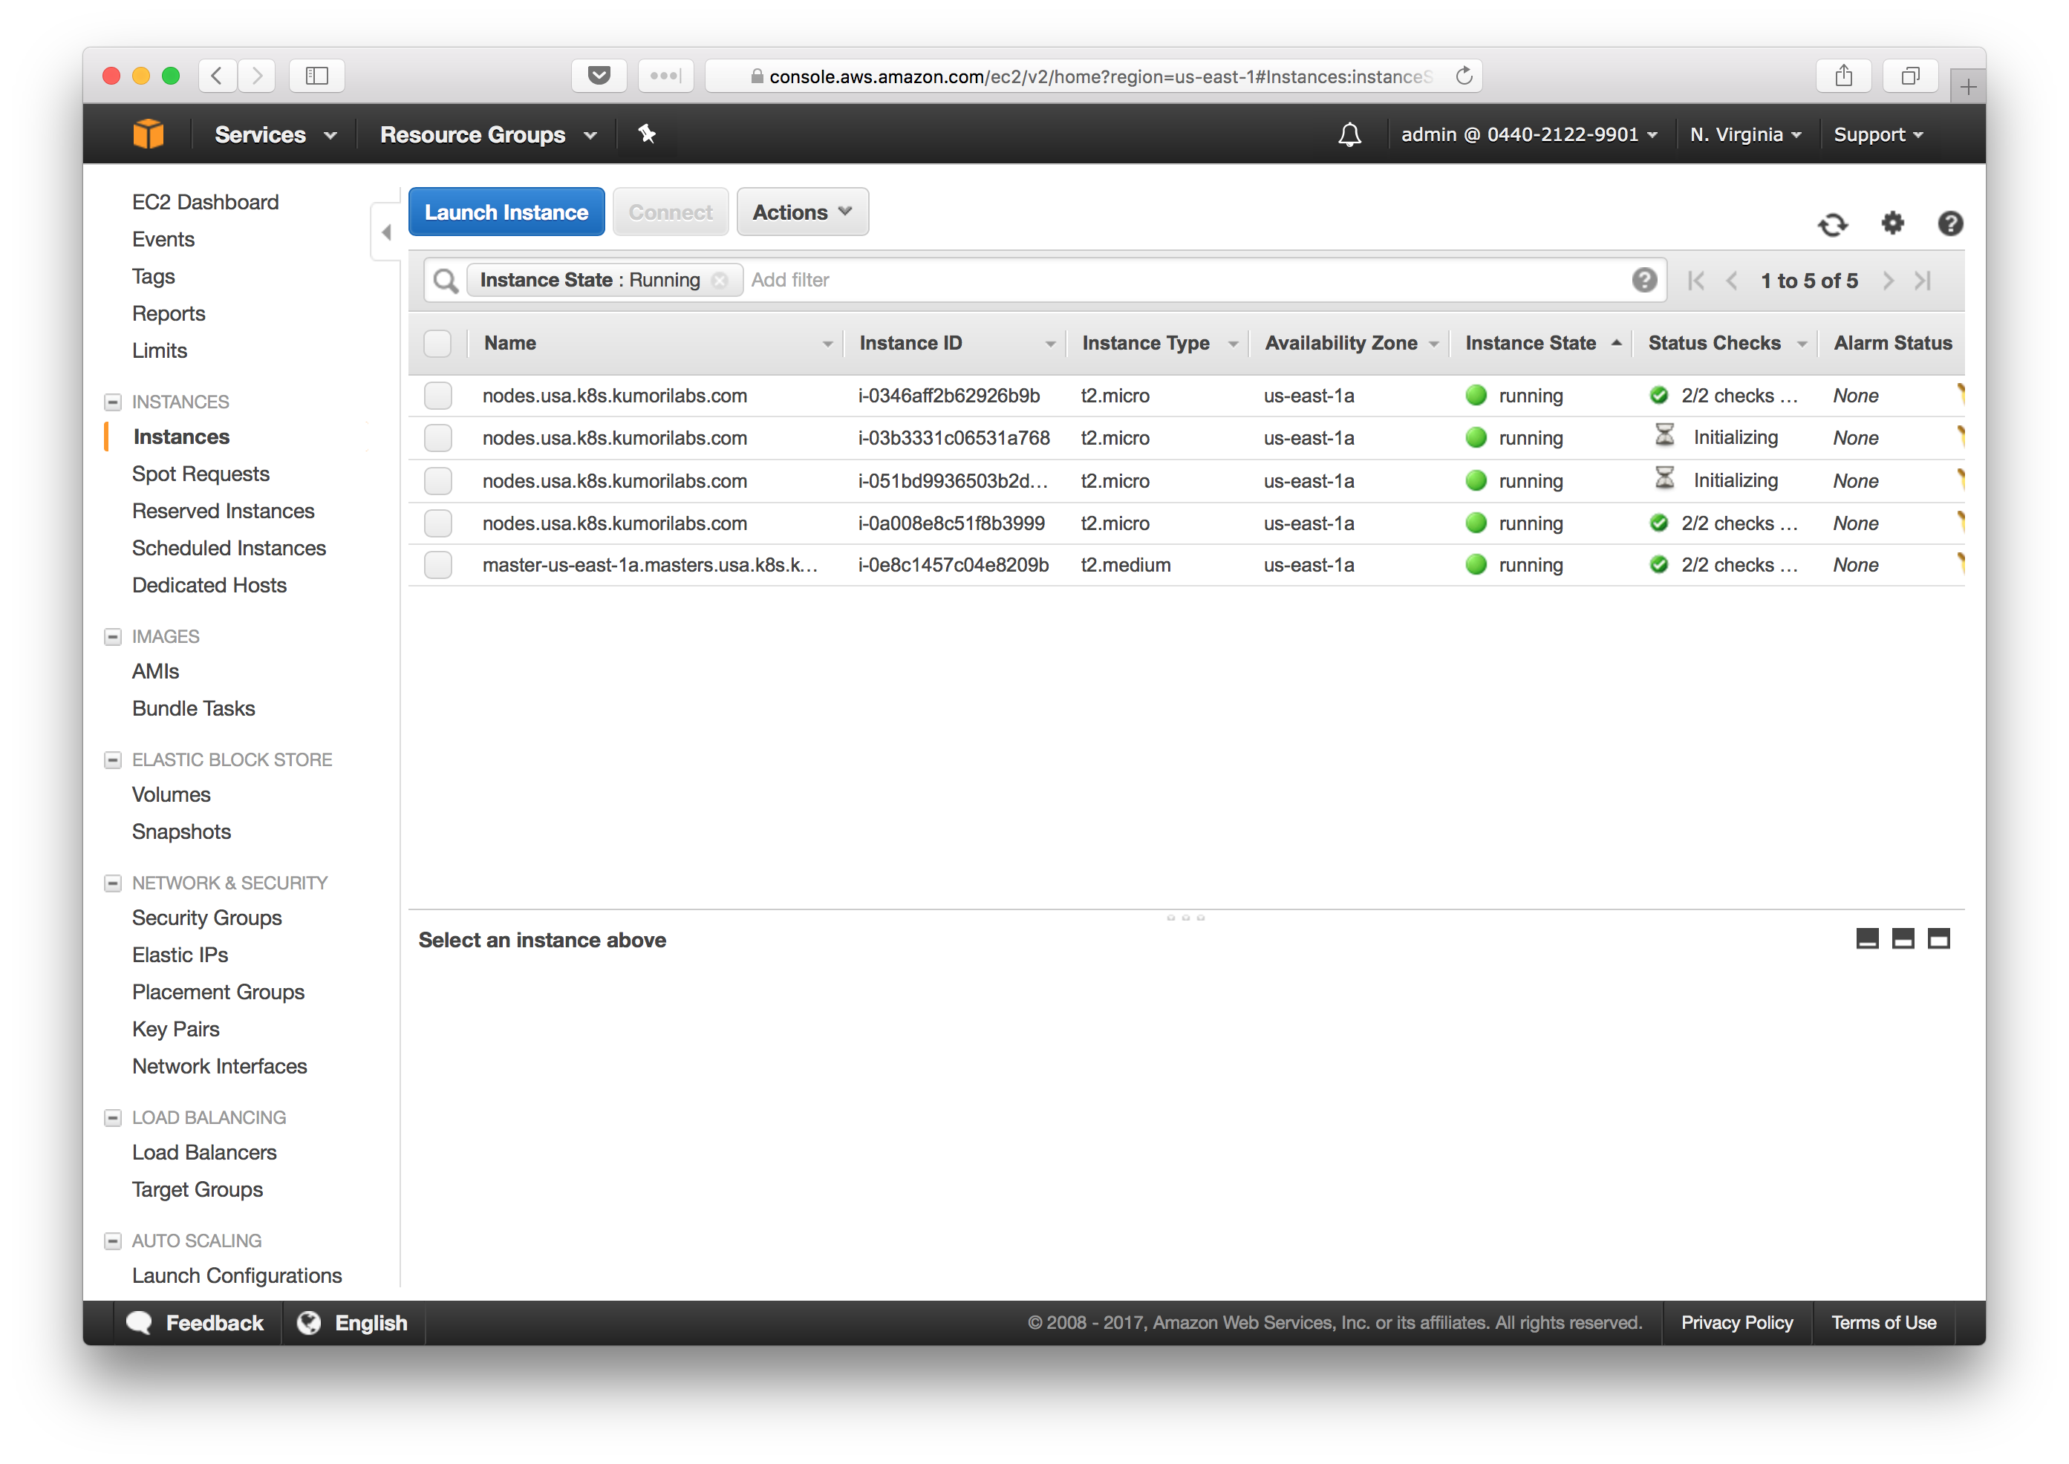Screen dimensions: 2069x1464
Task: Click Safari back navigation arrow
Action: (216, 76)
